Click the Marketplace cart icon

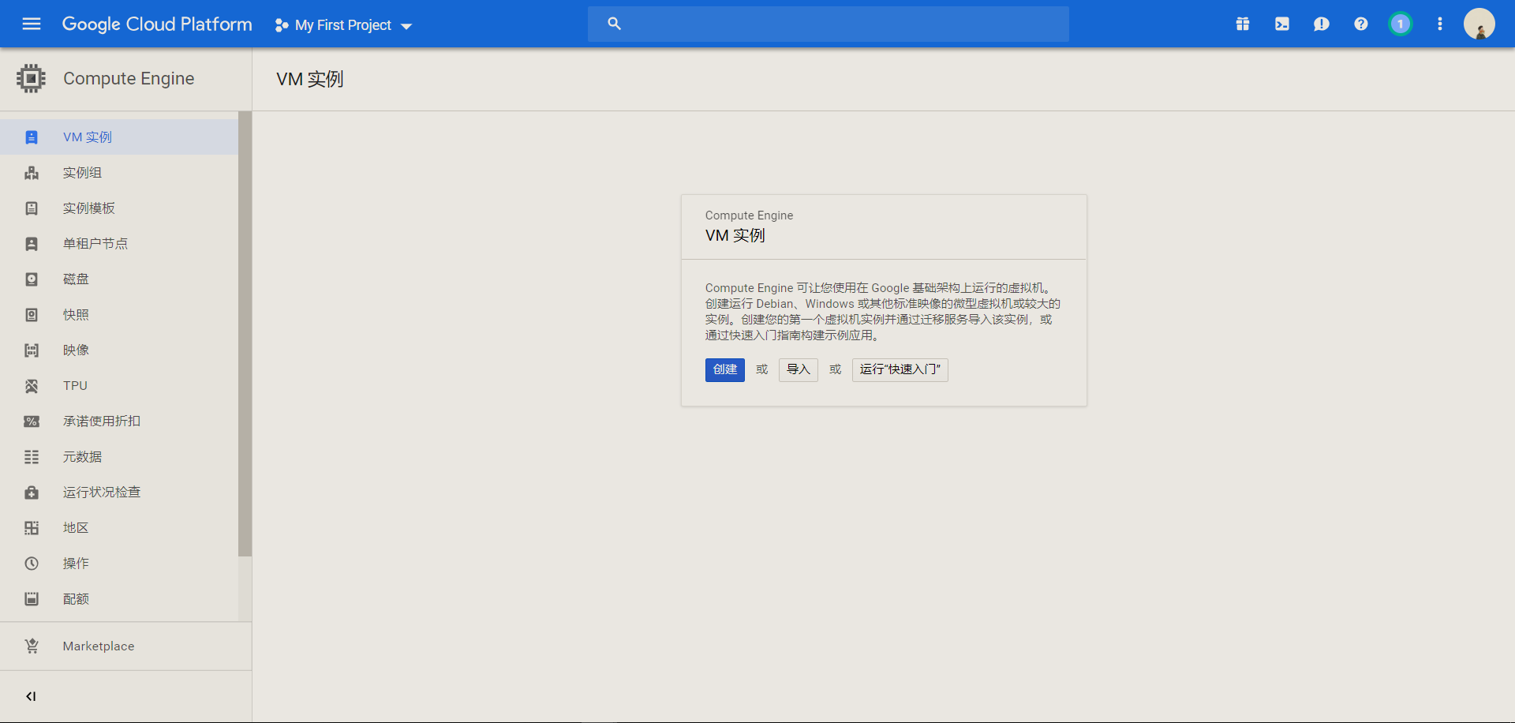(32, 646)
